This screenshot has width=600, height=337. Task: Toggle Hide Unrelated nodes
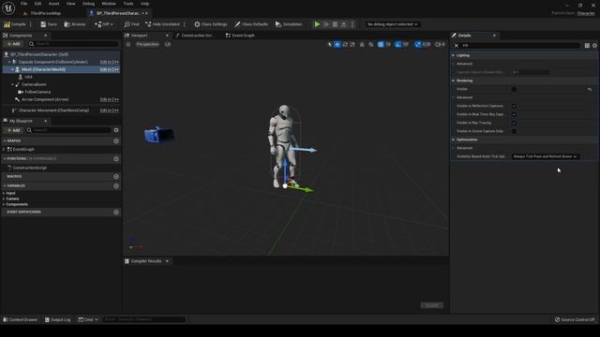162,24
